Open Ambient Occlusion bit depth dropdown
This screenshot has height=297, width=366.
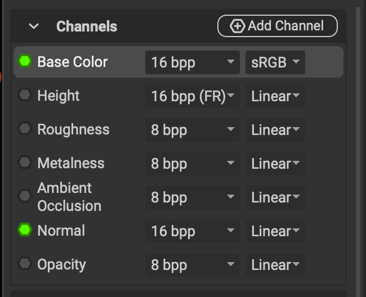[192, 197]
